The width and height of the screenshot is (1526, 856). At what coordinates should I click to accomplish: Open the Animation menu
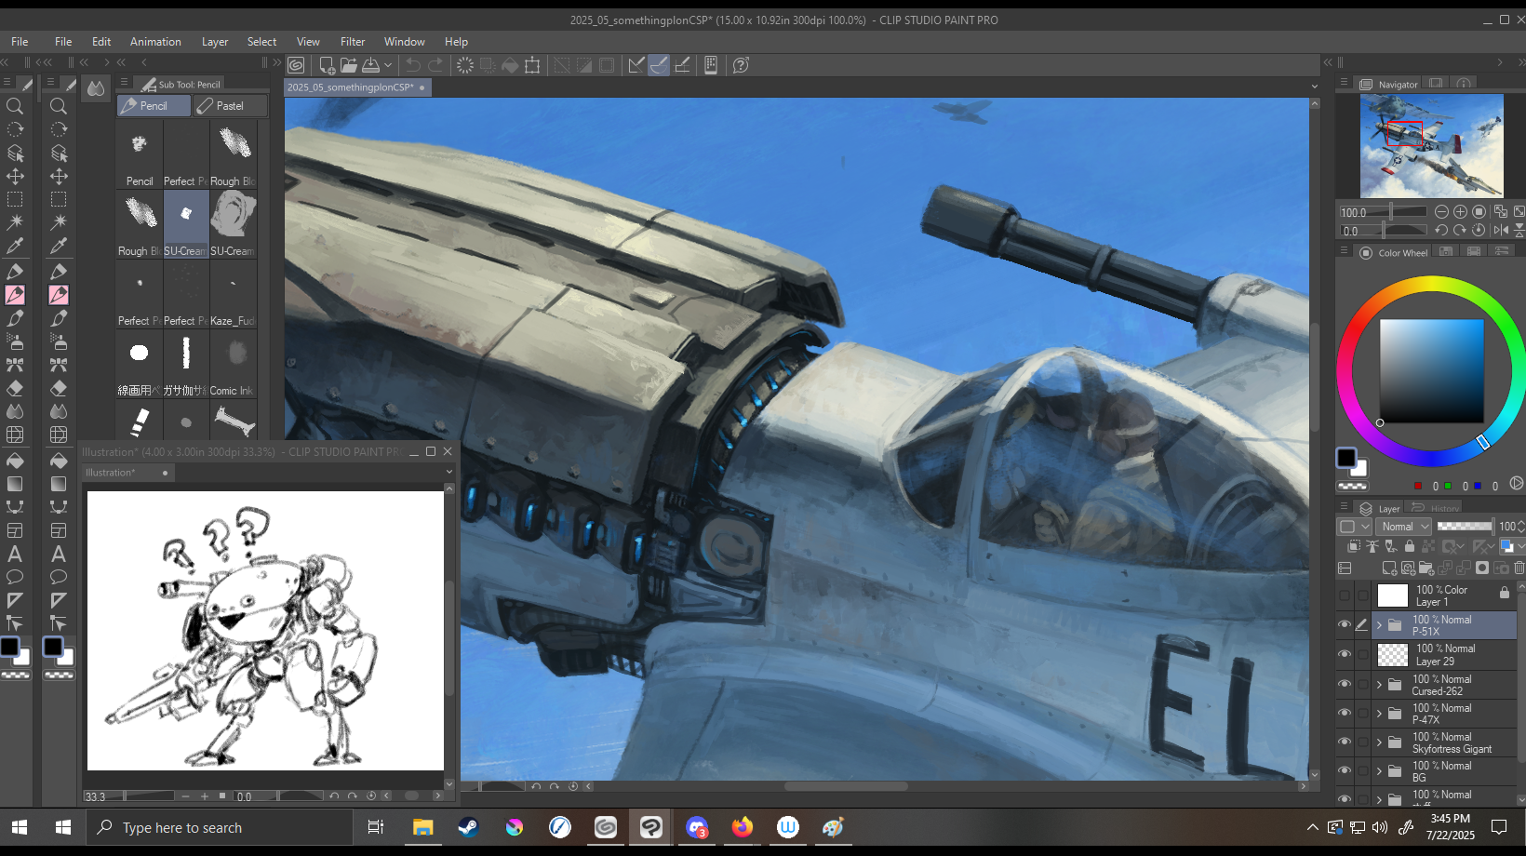pyautogui.click(x=155, y=42)
